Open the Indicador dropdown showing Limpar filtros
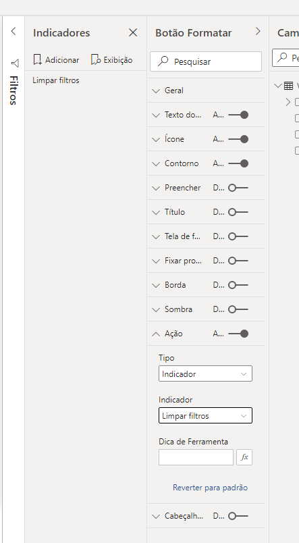This screenshot has width=299, height=543. coord(205,415)
